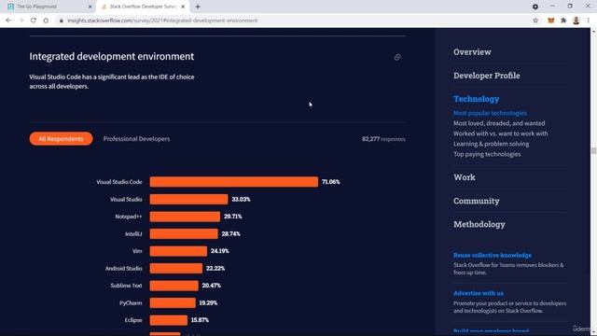Click the user profile avatar icon

click(576, 21)
